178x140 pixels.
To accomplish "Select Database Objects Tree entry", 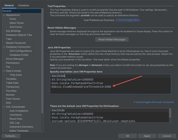I will [19, 35].
